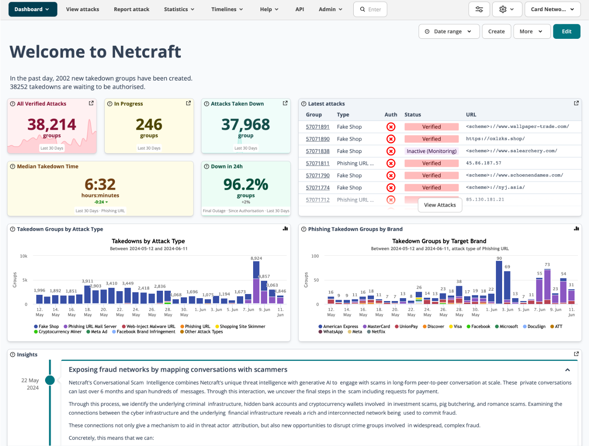Toggle the Fake Shop legend in the attack type chart
This screenshot has height=446, width=589.
[47, 326]
